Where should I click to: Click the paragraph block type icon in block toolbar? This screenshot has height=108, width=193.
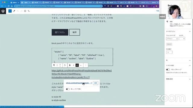point(54,65)
